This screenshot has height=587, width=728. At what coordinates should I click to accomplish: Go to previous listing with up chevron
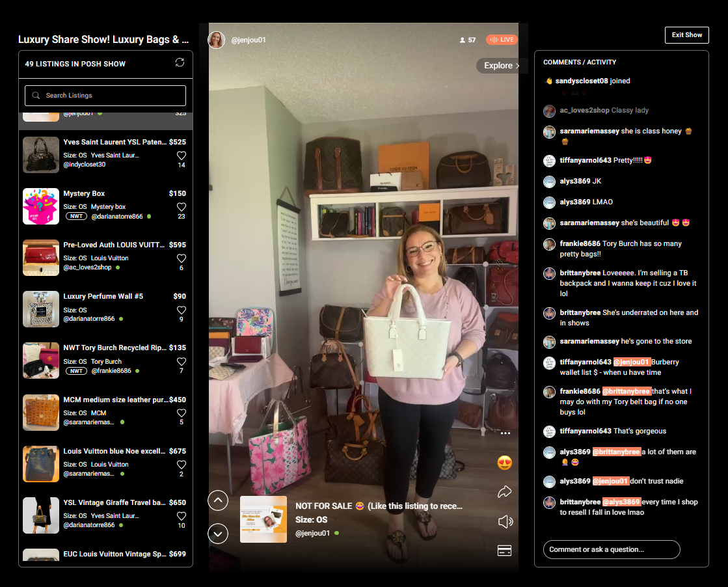217,500
